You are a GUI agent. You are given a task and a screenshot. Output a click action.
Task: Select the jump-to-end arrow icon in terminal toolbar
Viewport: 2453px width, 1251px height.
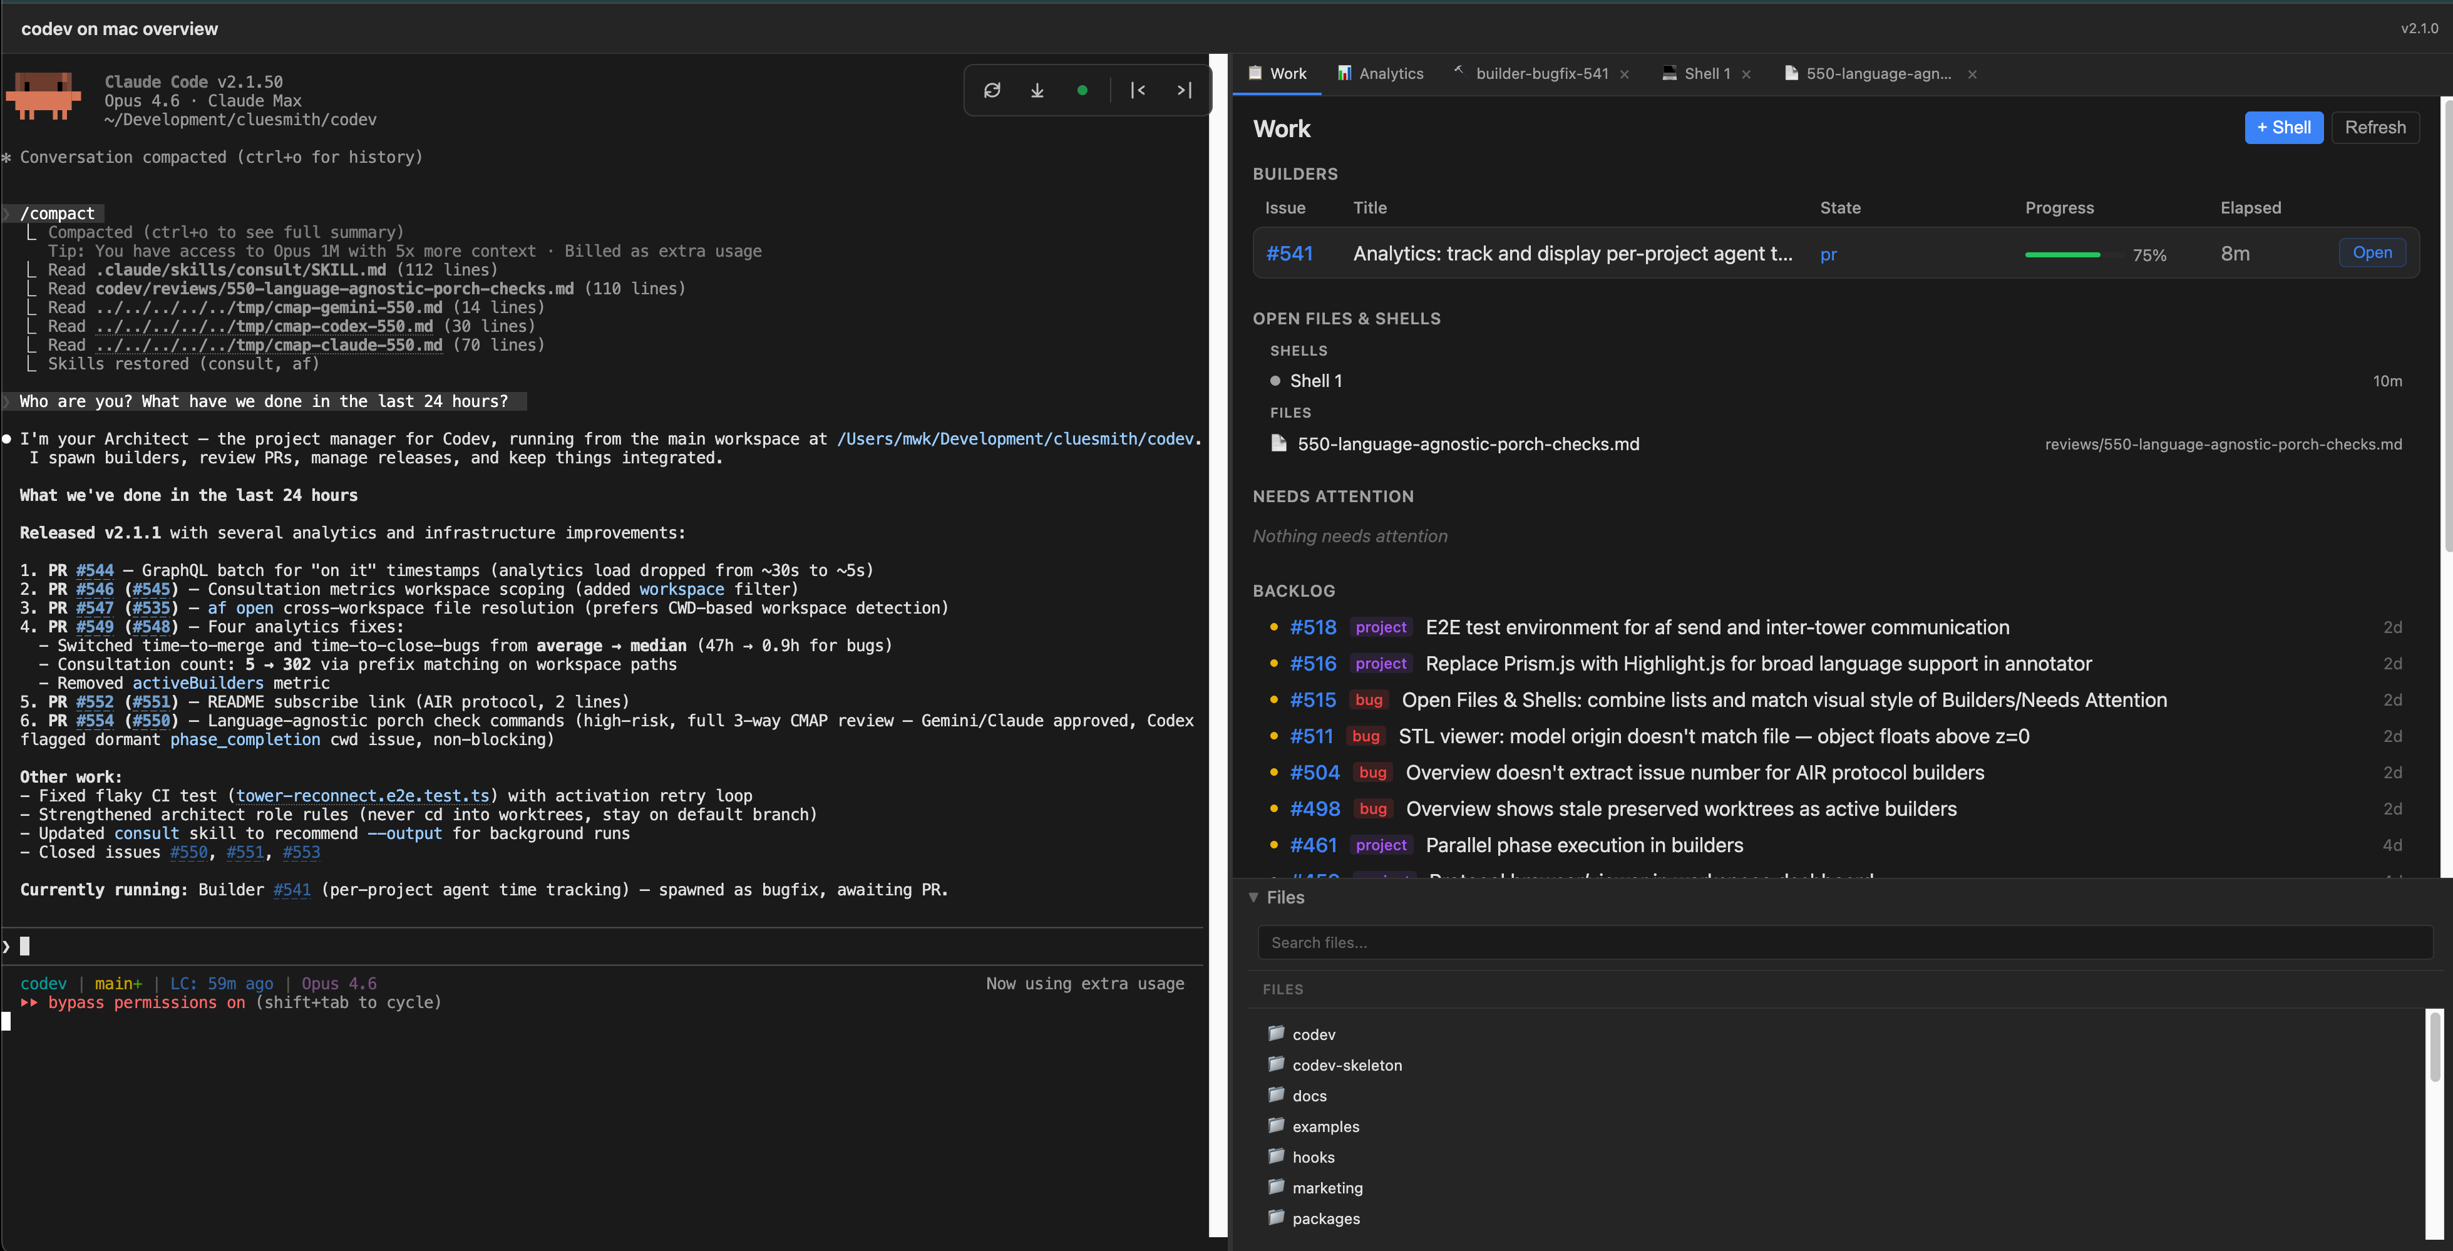tap(1184, 90)
